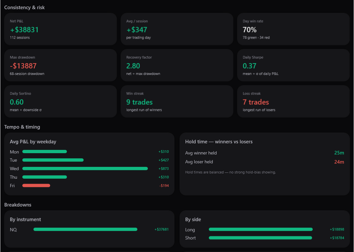Click the Mon weekday bar
The image size is (354, 252).
(x=45, y=152)
